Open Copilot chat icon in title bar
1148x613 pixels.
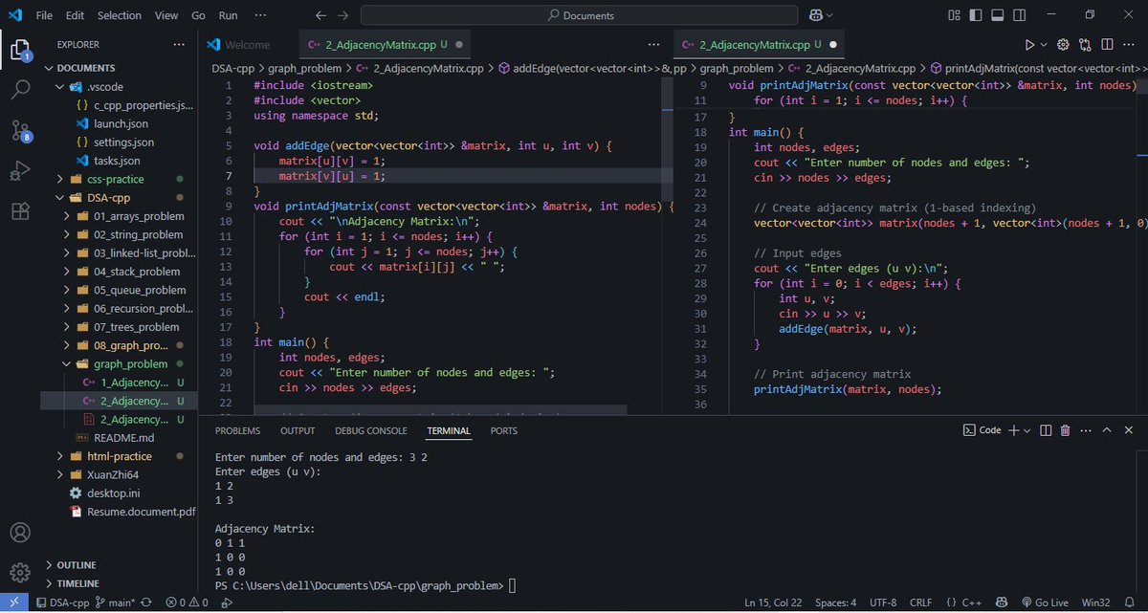click(x=816, y=15)
